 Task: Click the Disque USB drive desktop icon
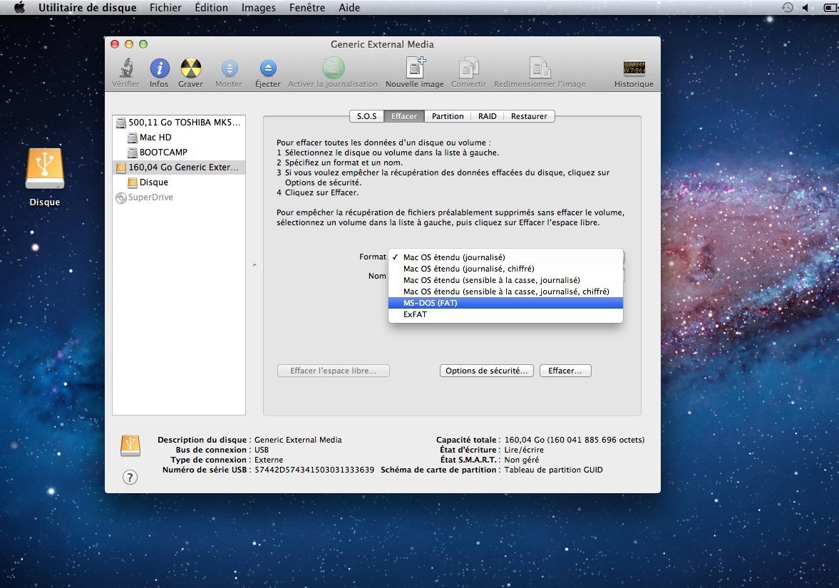[45, 168]
